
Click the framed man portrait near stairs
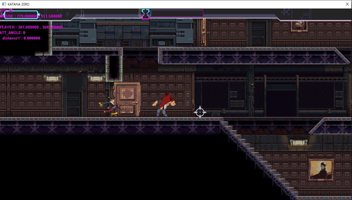pyautogui.click(x=321, y=170)
